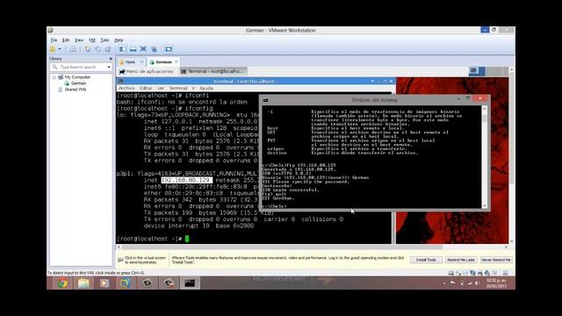This screenshot has width=562, height=316.
Task: Toggle the library sidebar view icon
Action: 123,49
